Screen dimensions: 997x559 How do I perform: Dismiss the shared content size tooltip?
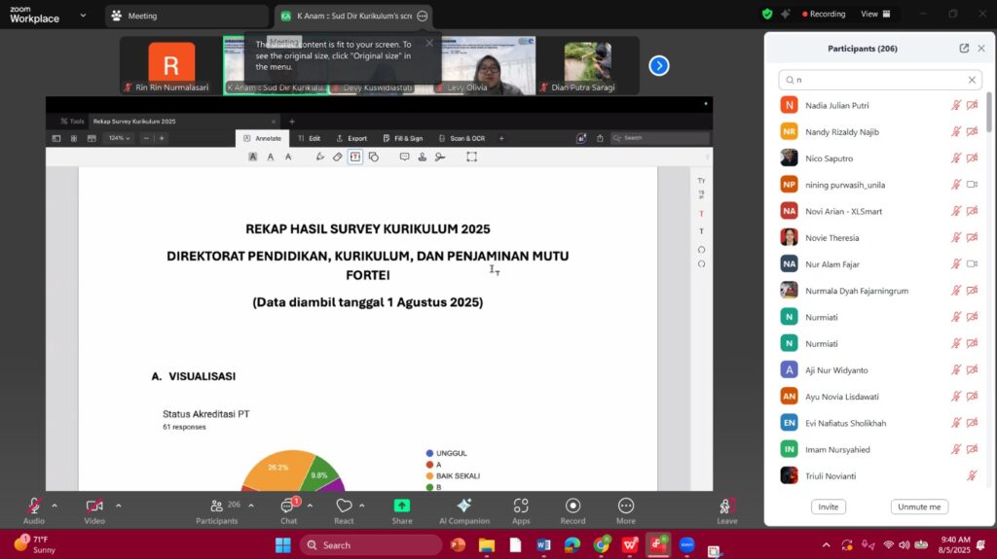coord(429,43)
